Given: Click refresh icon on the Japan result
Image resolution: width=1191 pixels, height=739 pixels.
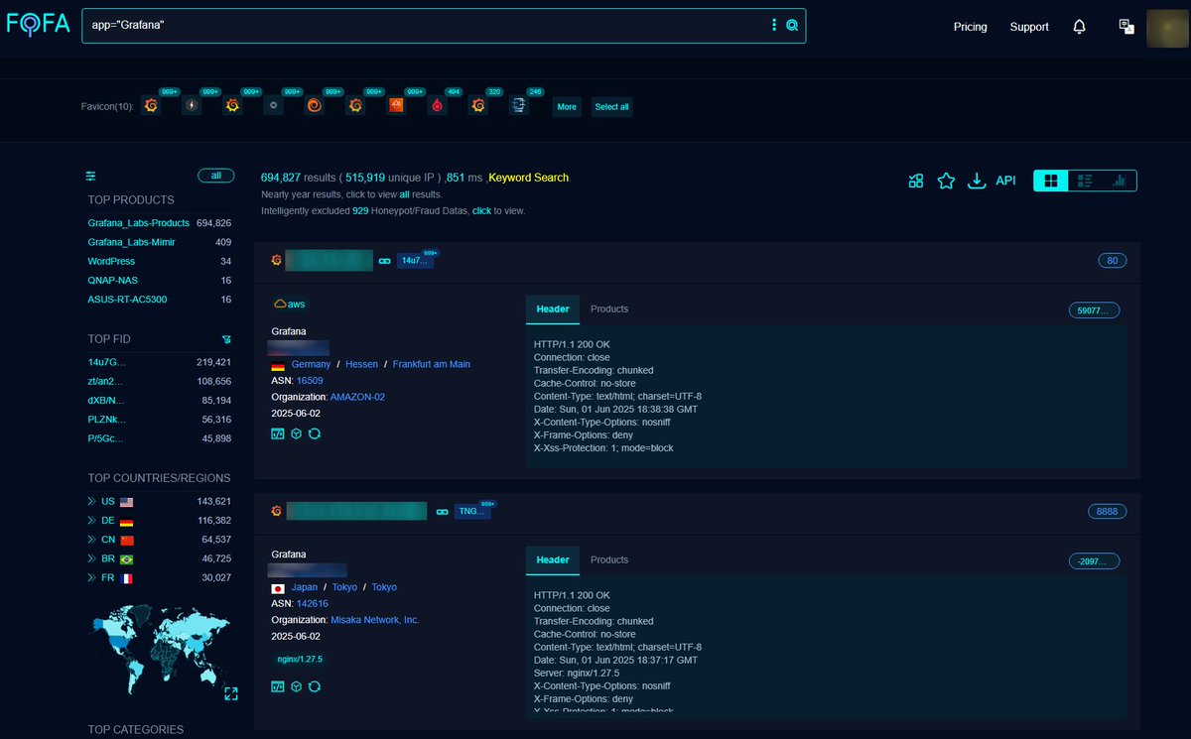Looking at the screenshot, I should point(315,685).
